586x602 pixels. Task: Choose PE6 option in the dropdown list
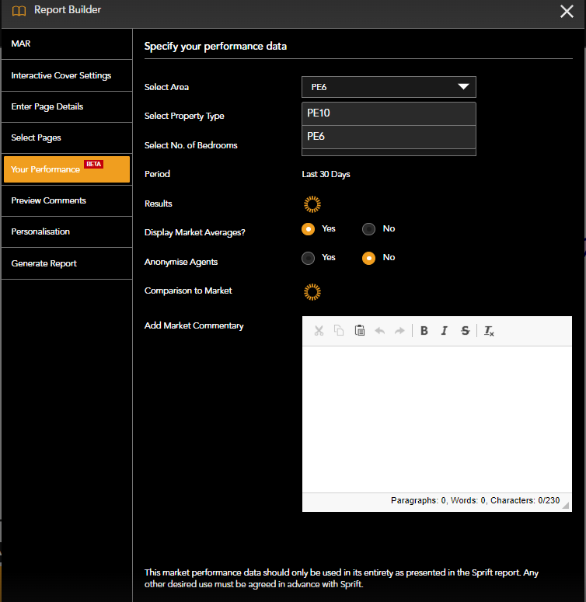pyautogui.click(x=389, y=137)
